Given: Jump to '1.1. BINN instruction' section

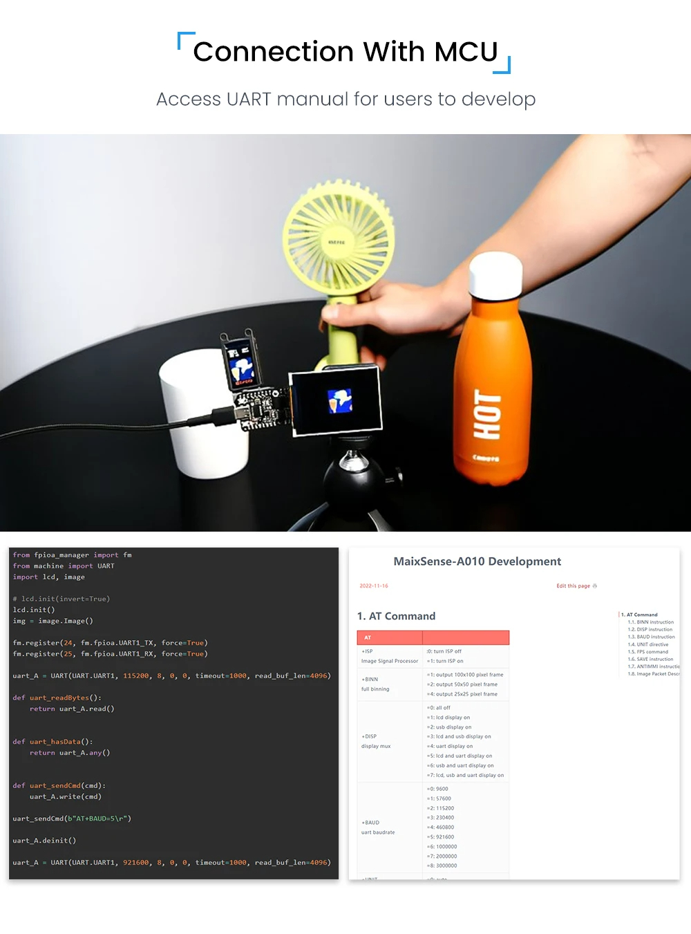Looking at the screenshot, I should point(650,622).
